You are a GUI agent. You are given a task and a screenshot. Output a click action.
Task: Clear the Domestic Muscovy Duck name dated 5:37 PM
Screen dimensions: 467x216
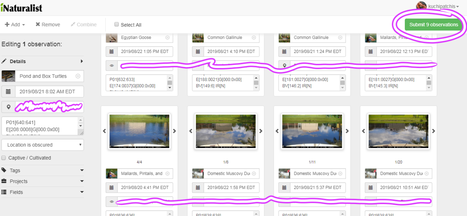click(340, 174)
